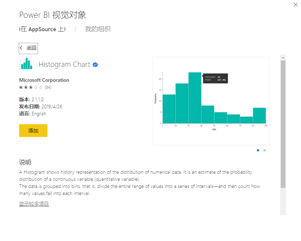Screen dimensions: 301x241
Task: Select the first blue carousel dot
Action: click(258, 150)
